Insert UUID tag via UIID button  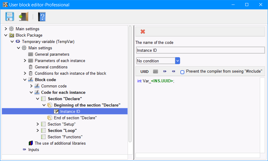click(x=144, y=71)
